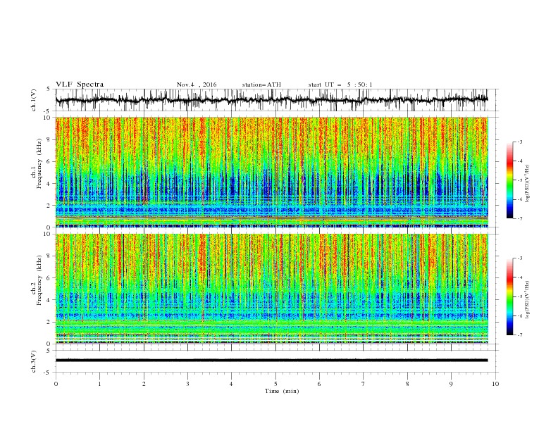This screenshot has width=558, height=431.
Task: Click the "-3" label on ch.1 colorbar
Action: tap(519, 142)
